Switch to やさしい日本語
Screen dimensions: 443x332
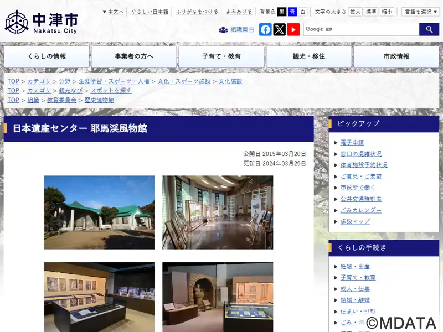[x=150, y=12]
